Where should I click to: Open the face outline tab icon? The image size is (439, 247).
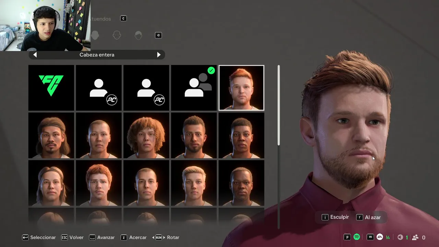pyautogui.click(x=117, y=35)
